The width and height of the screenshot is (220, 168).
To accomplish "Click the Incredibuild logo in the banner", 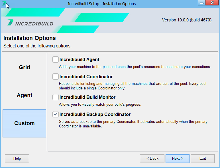I will [x=30, y=23].
